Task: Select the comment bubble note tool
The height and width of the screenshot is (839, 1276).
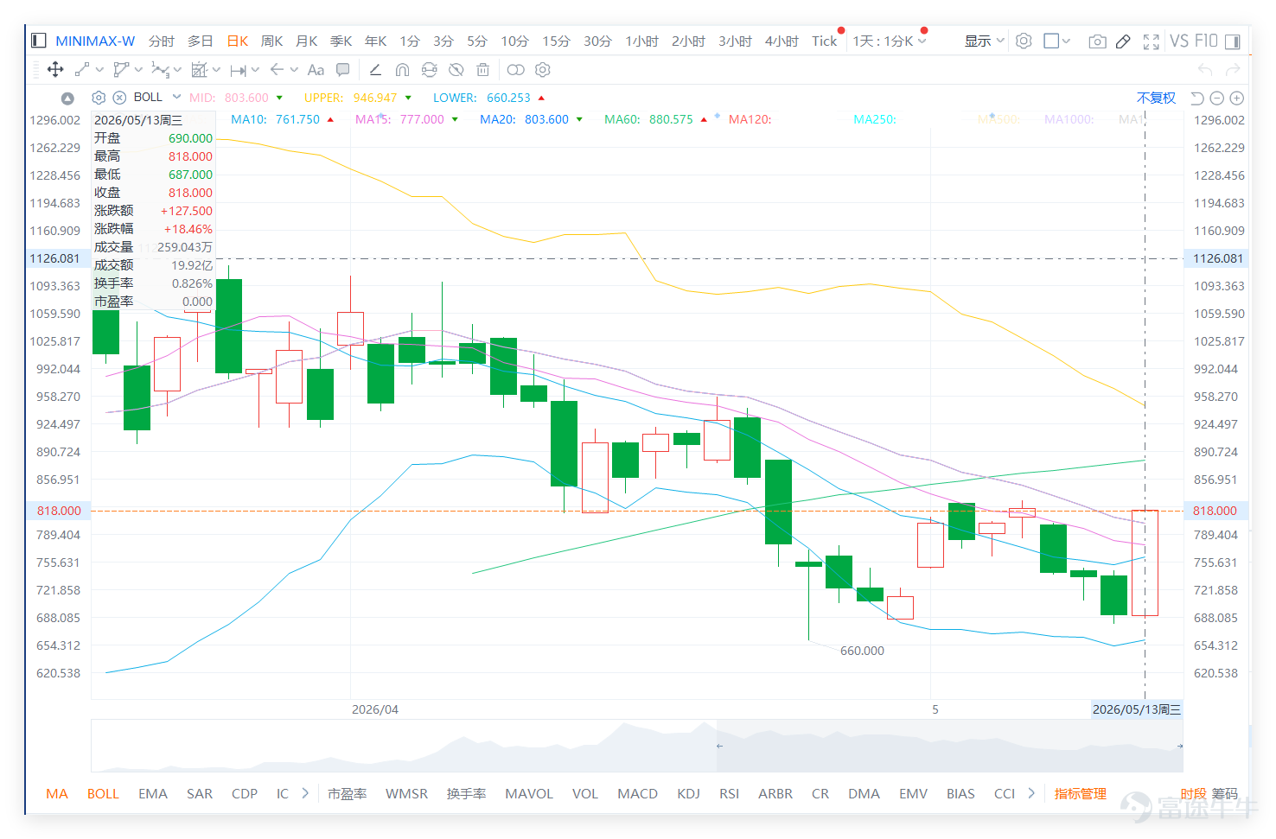Action: coord(343,70)
